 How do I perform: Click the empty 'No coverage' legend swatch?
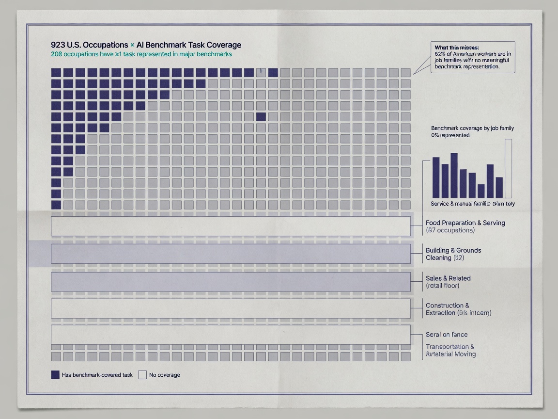pyautogui.click(x=142, y=374)
